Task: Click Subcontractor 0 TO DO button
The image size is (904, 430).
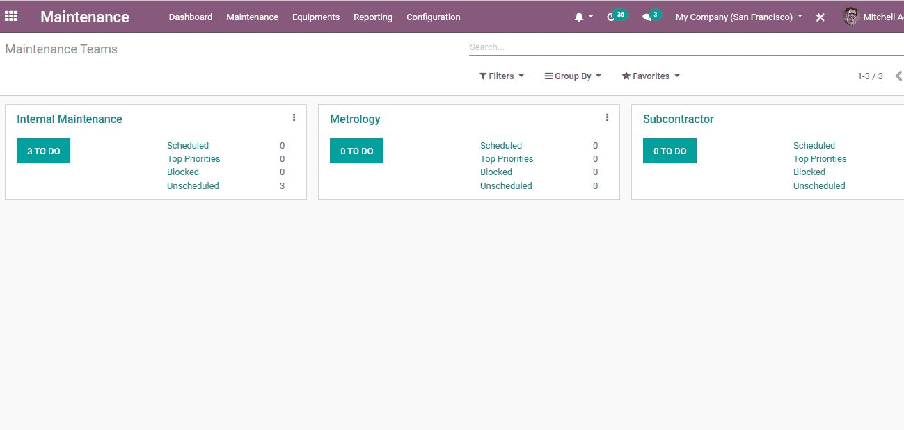Action: (x=669, y=151)
